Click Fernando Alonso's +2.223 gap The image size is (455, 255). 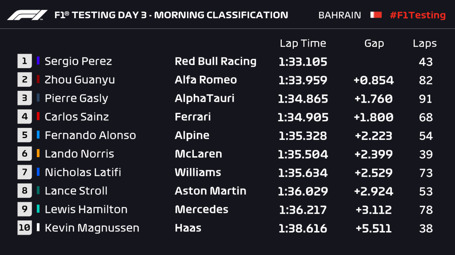click(x=374, y=135)
